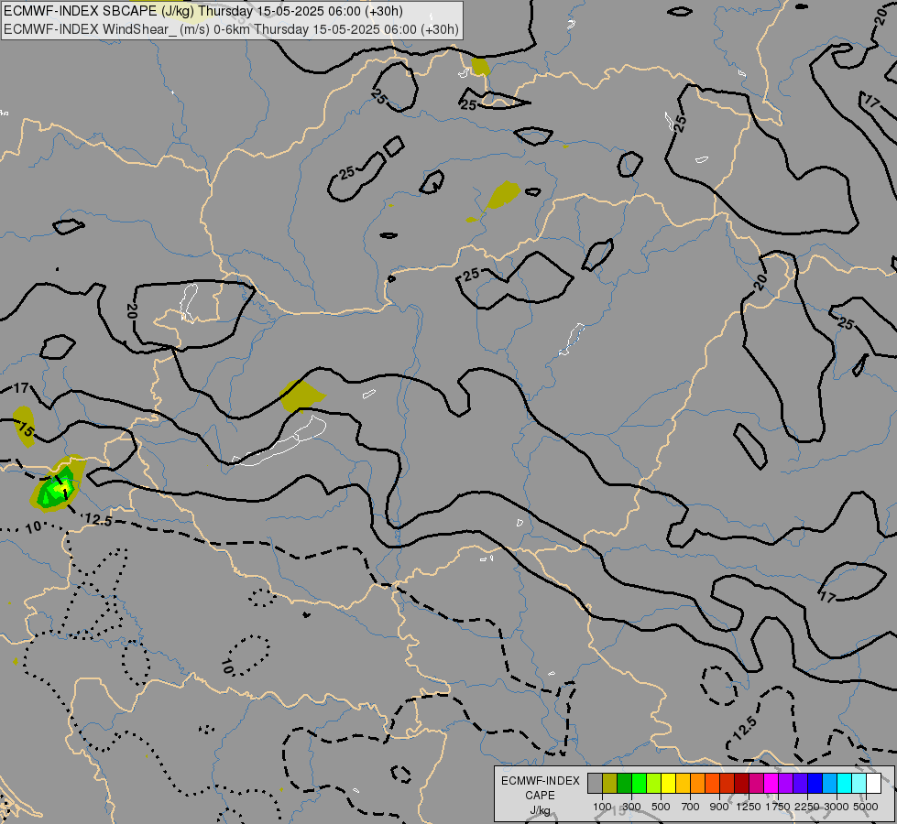The height and width of the screenshot is (824, 897).
Task: Click the 500 legend tick label
Action: click(661, 807)
